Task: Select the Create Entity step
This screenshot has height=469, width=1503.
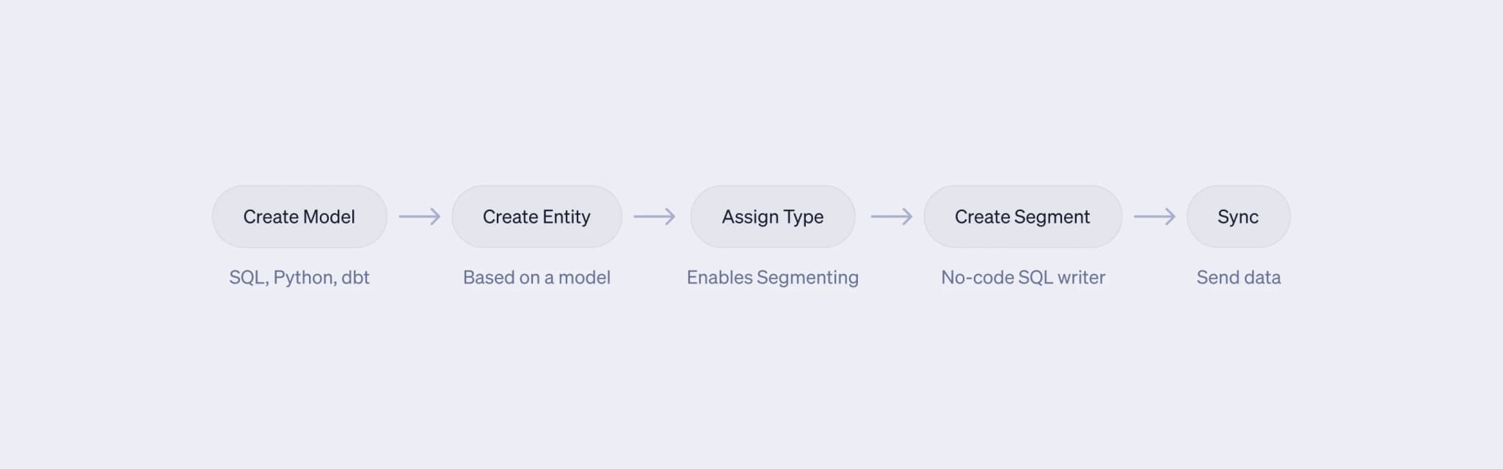Action: [536, 217]
